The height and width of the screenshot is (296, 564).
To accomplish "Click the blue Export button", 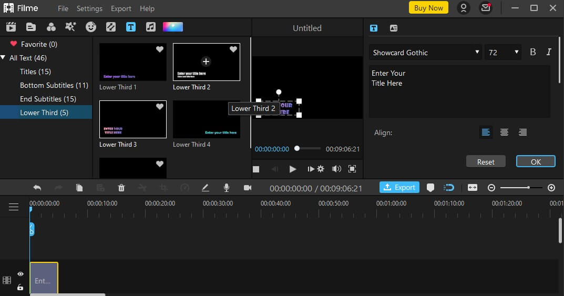I will (399, 187).
